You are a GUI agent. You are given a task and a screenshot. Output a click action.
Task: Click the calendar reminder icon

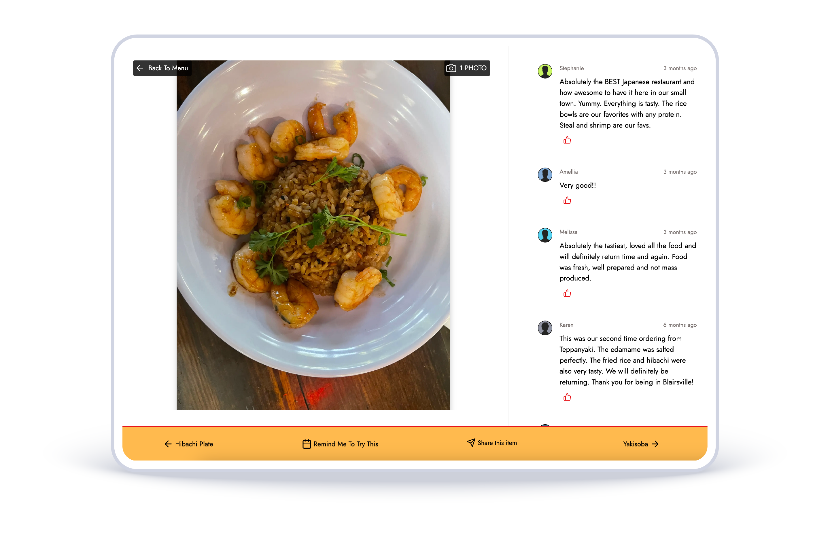307,444
